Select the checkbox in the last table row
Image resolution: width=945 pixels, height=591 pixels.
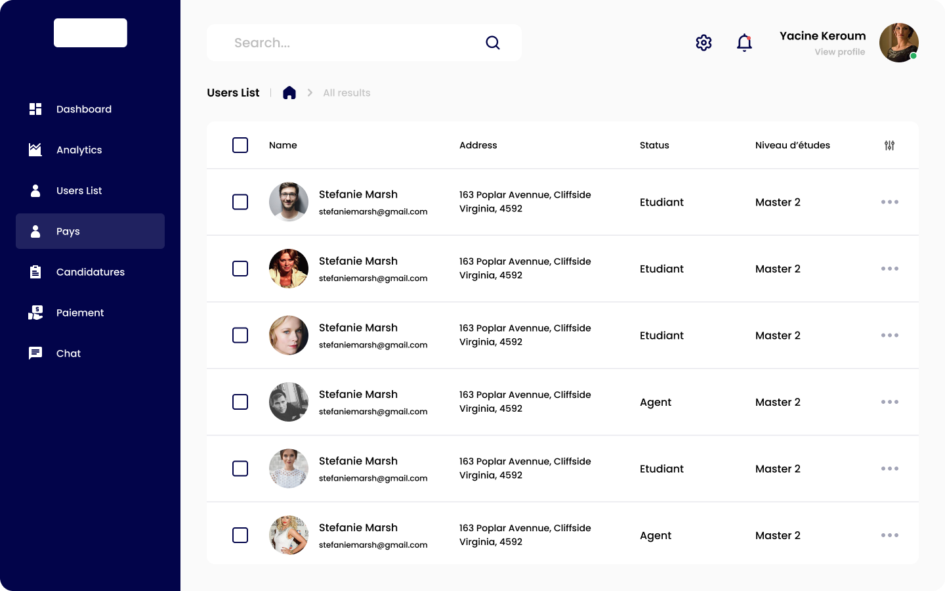coord(240,535)
